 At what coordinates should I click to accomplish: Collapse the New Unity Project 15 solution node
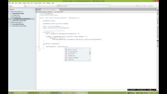click(9, 11)
